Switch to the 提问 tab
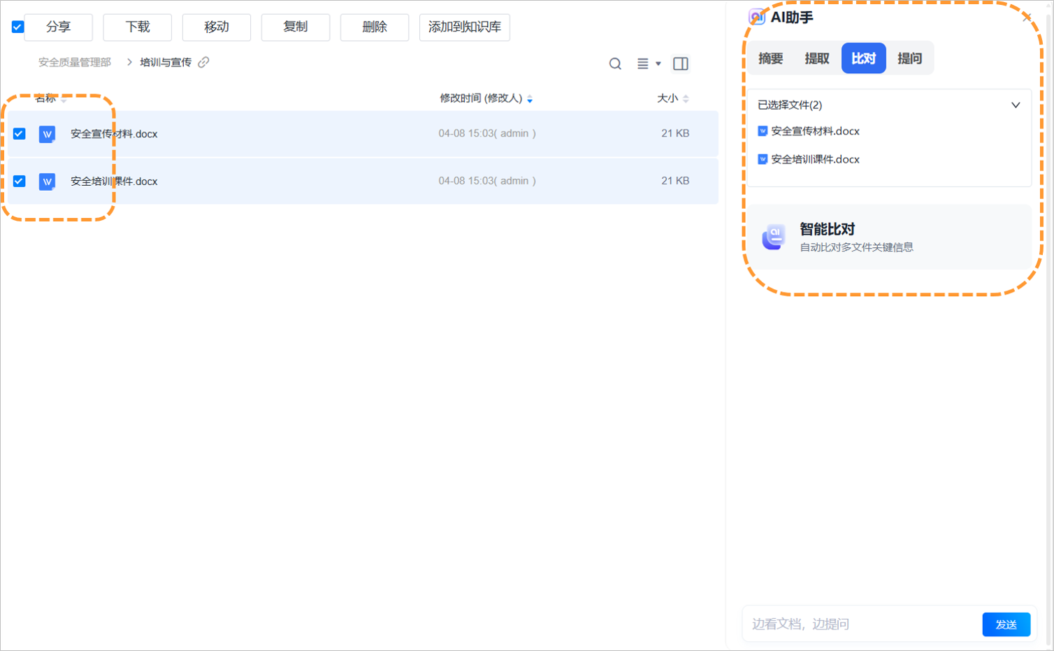1054x651 pixels. click(909, 59)
